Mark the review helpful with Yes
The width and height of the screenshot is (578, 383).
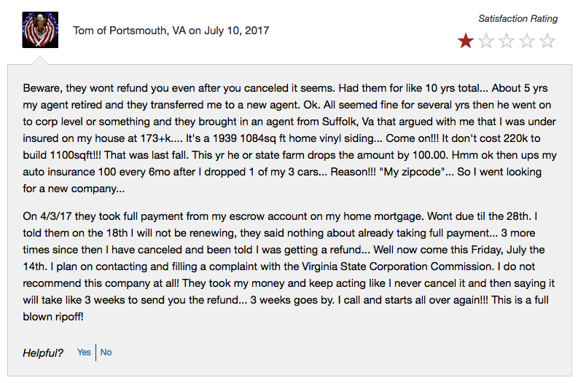coord(85,352)
